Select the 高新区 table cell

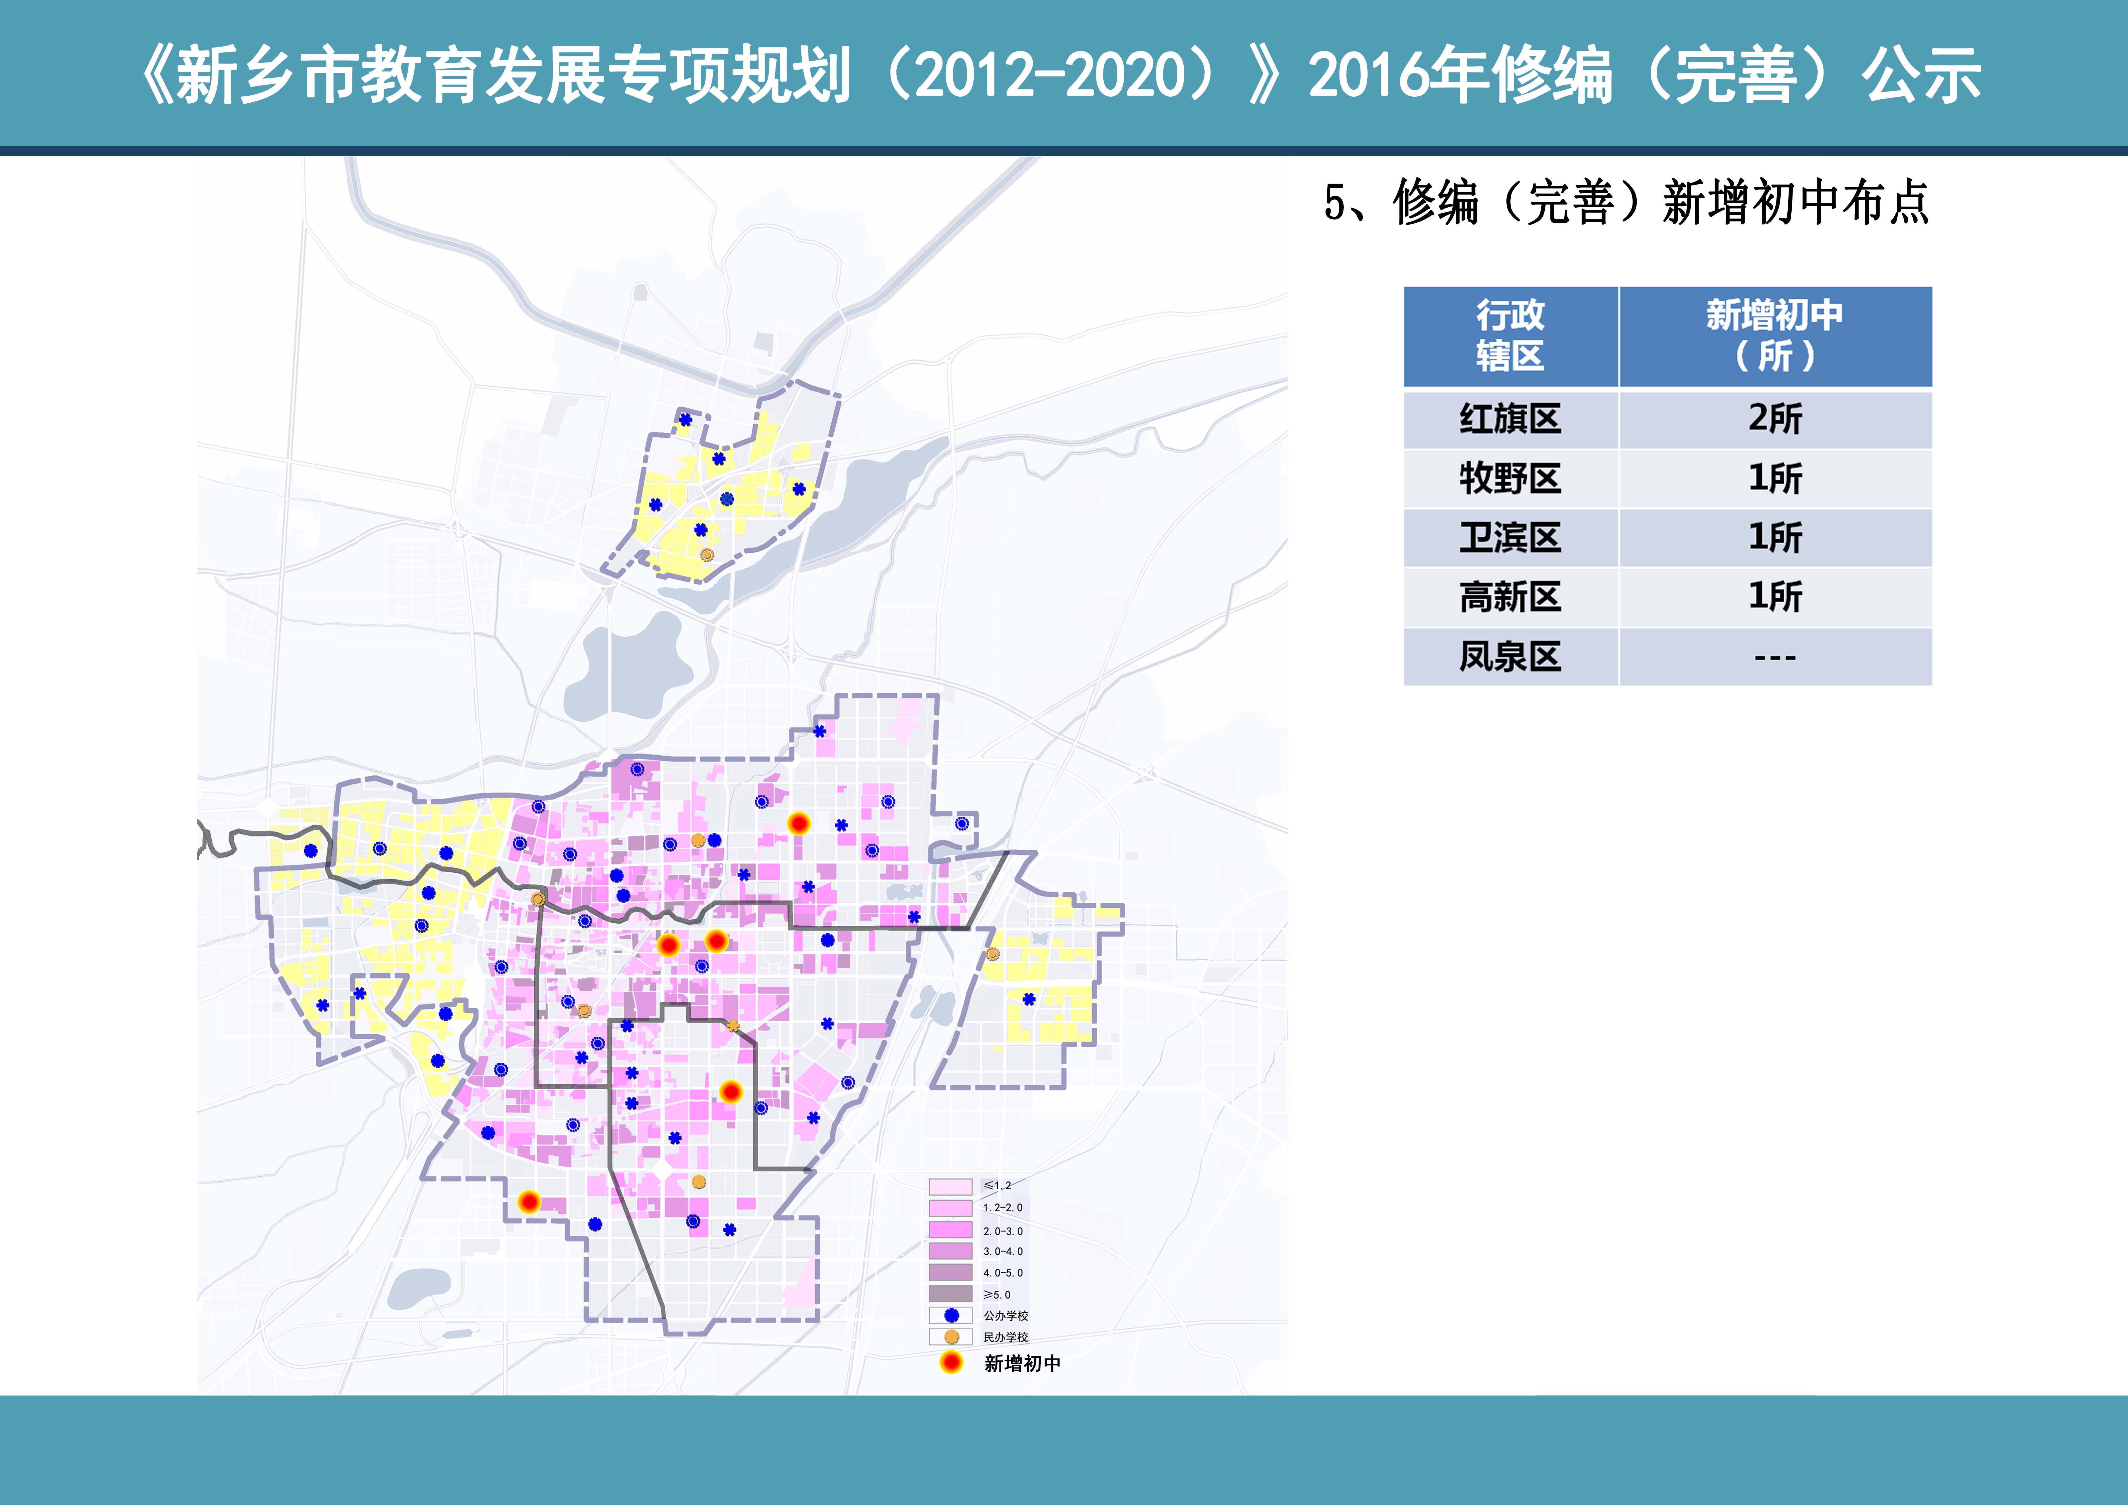(1511, 598)
